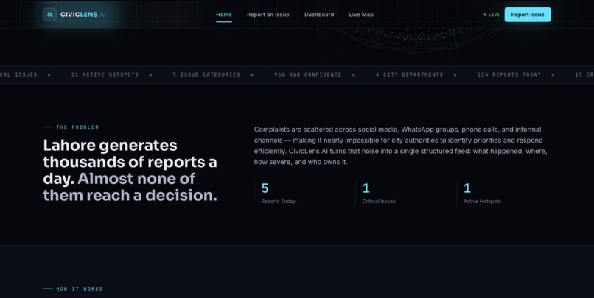
Task: Click the Complaints are scattered paragraph
Action: point(400,146)
